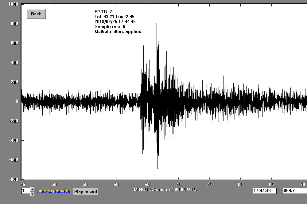The height and width of the screenshot is (204, 307).
Task: Click the Multiple filters applied text
Action: tap(118, 31)
